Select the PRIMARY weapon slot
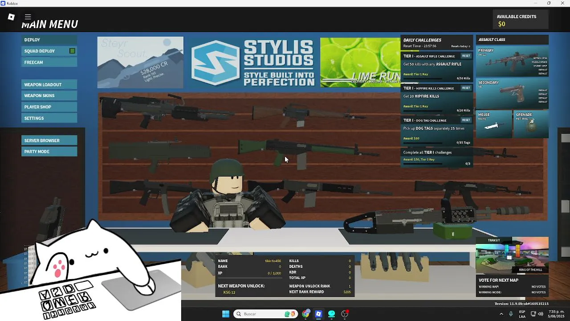Image resolution: width=570 pixels, height=321 pixels. click(512, 62)
